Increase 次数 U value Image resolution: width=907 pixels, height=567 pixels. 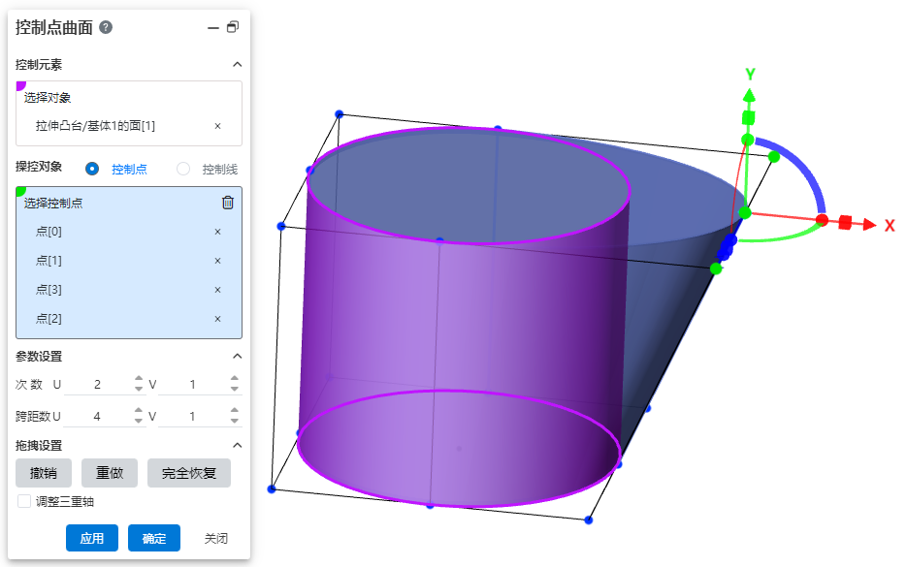point(139,379)
